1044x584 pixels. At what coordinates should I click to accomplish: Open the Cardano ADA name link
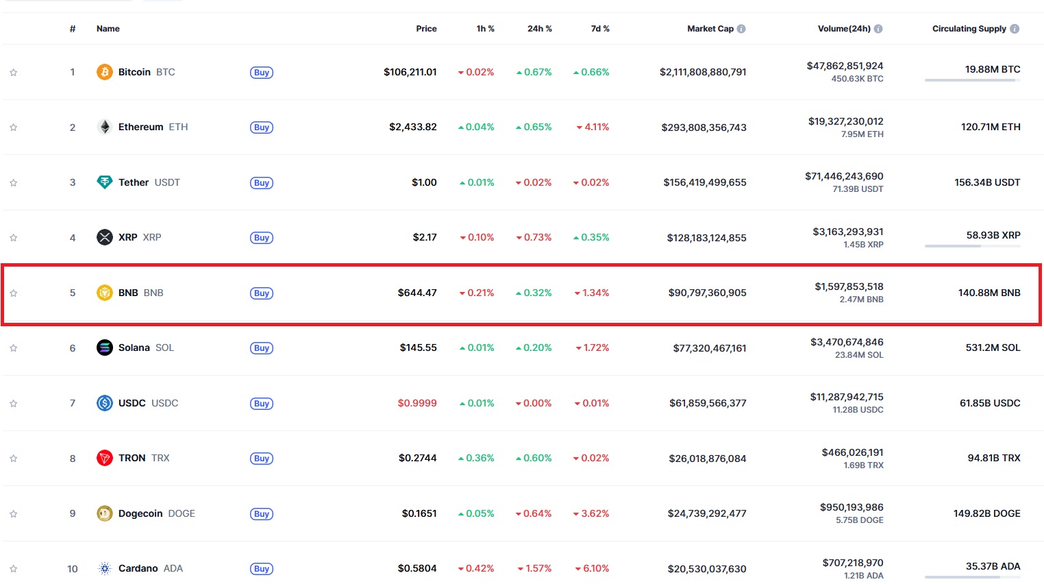(151, 568)
